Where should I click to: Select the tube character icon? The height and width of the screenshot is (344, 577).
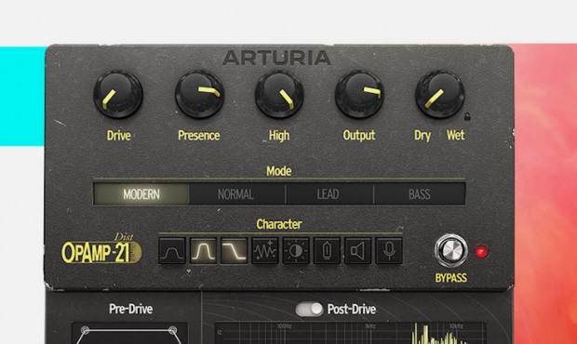click(327, 251)
